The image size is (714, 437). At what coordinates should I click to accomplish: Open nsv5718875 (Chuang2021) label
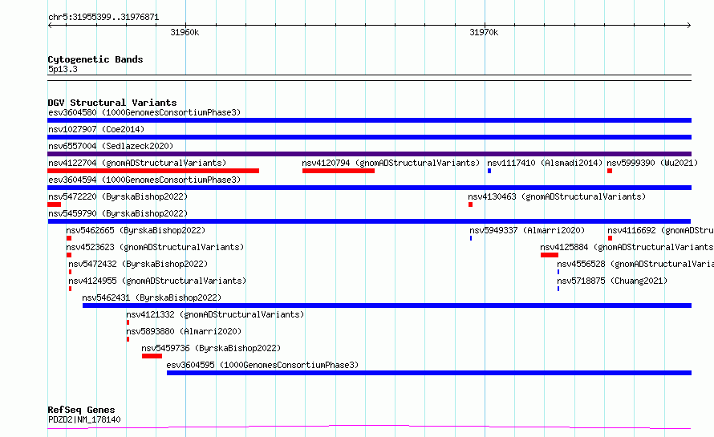612,281
